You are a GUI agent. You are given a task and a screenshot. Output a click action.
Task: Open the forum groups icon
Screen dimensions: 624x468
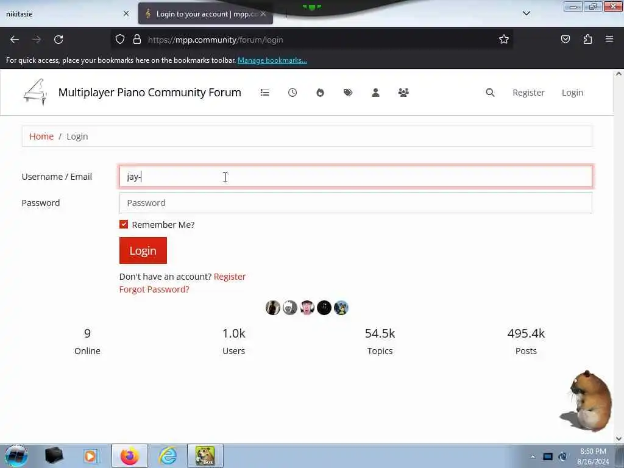tap(403, 93)
